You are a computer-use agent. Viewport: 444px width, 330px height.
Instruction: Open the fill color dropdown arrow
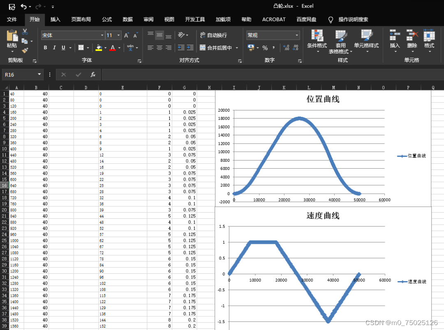point(105,48)
